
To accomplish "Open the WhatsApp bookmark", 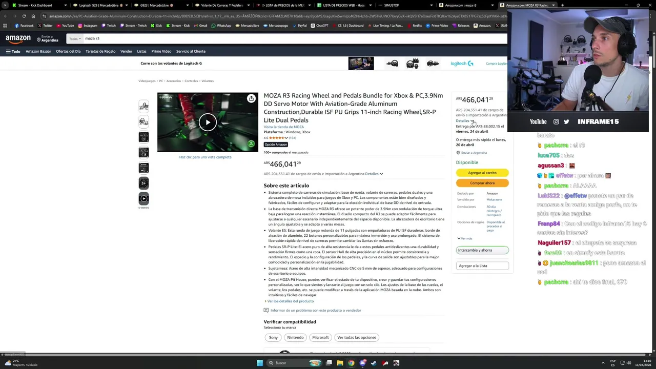I will [x=221, y=26].
